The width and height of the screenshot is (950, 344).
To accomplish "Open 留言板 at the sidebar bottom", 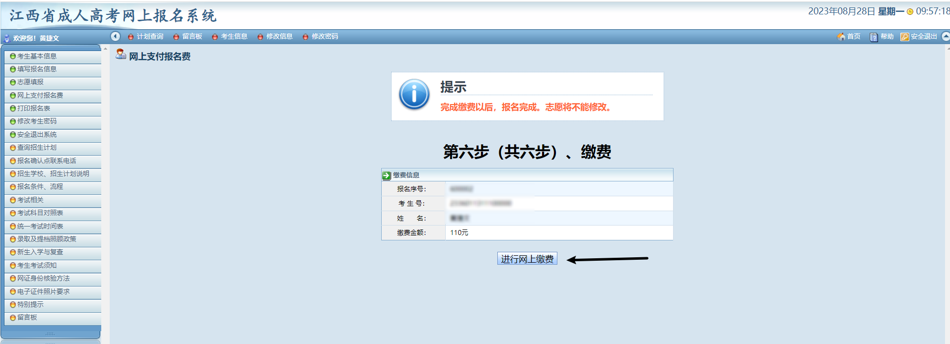I will click(x=27, y=317).
